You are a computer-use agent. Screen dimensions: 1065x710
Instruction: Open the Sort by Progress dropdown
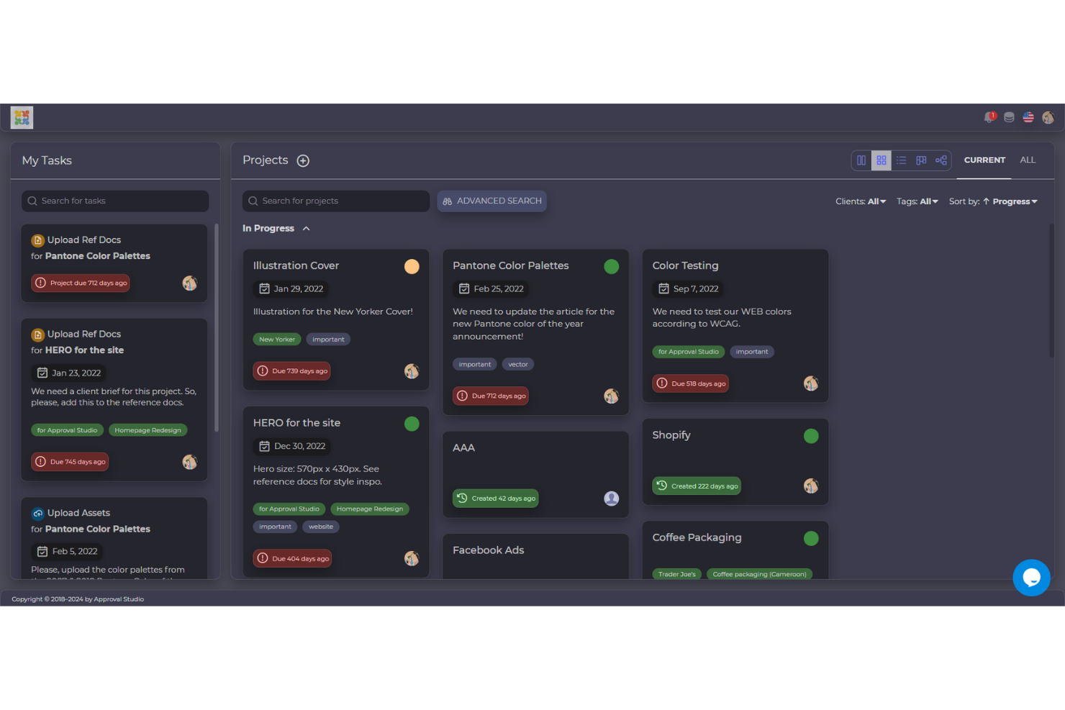(x=993, y=201)
